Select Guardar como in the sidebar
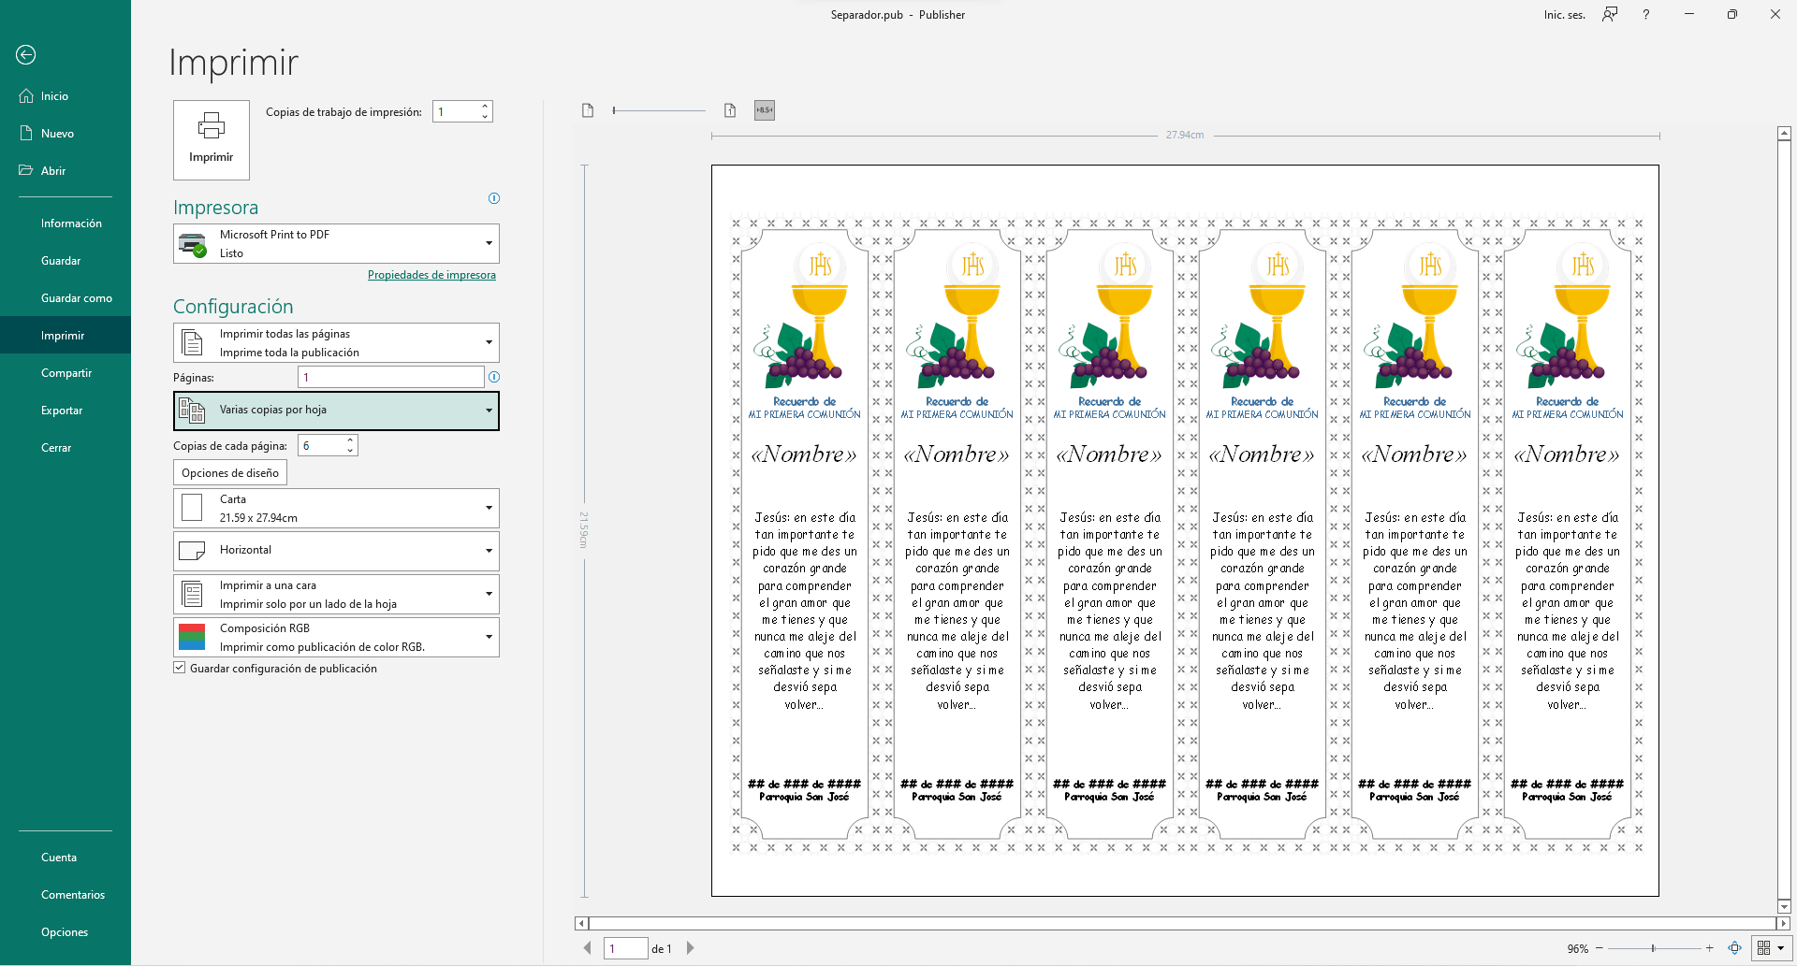Screen dimensions: 1797x966 pos(77,298)
